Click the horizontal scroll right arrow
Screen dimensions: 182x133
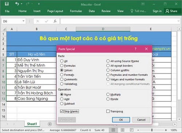175,124
